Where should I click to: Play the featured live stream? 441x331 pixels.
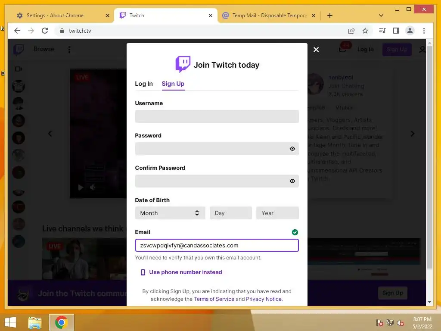81,187
